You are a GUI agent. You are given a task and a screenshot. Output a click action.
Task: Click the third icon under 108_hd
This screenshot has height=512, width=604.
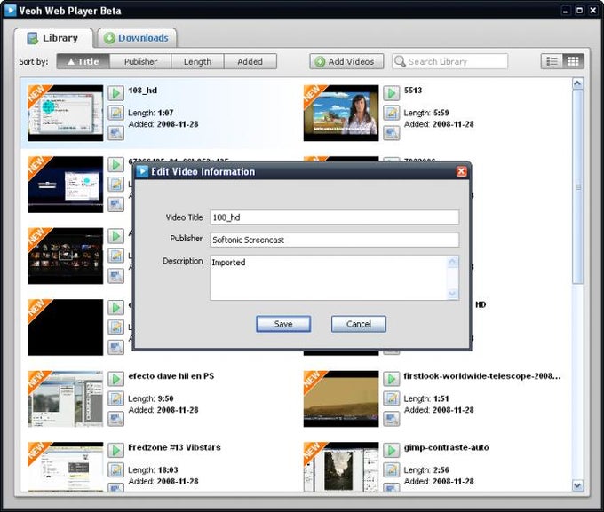[x=116, y=133]
